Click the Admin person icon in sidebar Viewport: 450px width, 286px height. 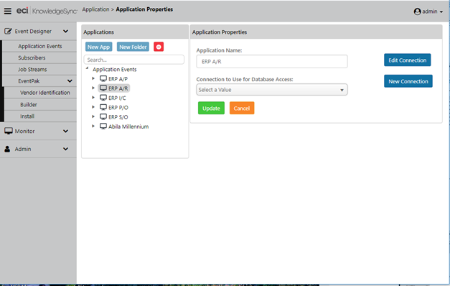point(7,149)
